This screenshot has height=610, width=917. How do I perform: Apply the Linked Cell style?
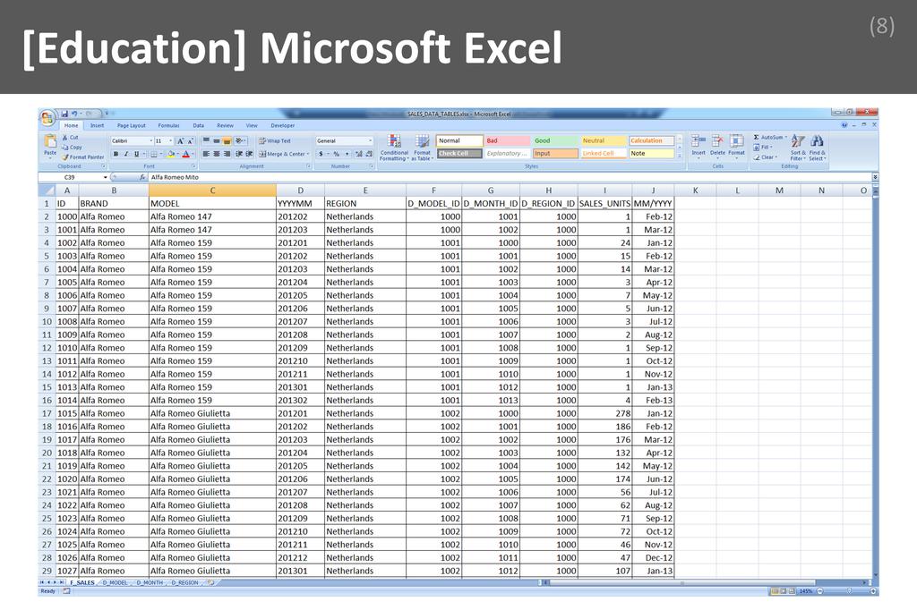click(x=604, y=154)
